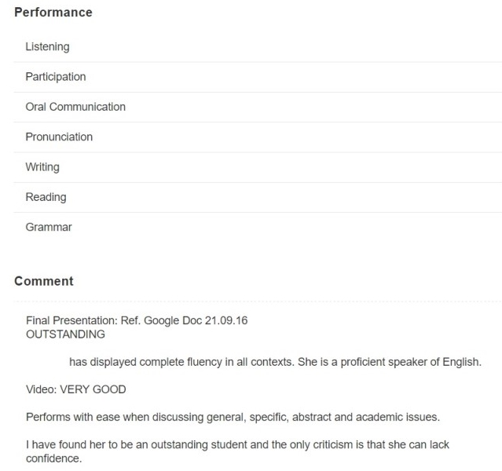Viewport: 502px width, 471px height.
Task: Click the Grammar performance row
Action: [258, 228]
